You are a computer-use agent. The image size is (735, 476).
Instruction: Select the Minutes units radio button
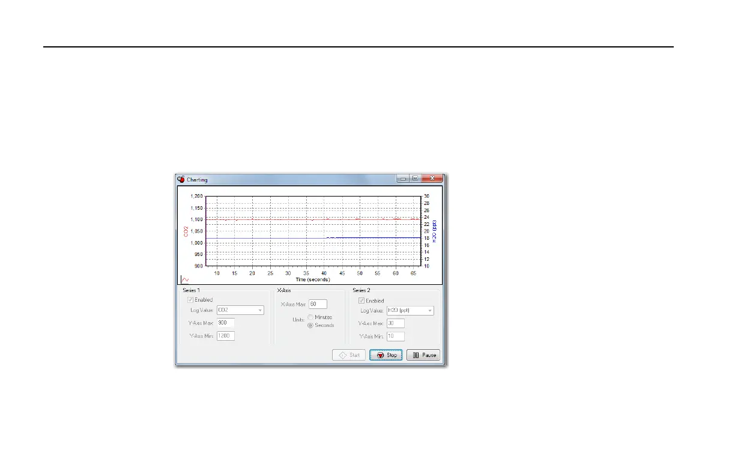310,317
